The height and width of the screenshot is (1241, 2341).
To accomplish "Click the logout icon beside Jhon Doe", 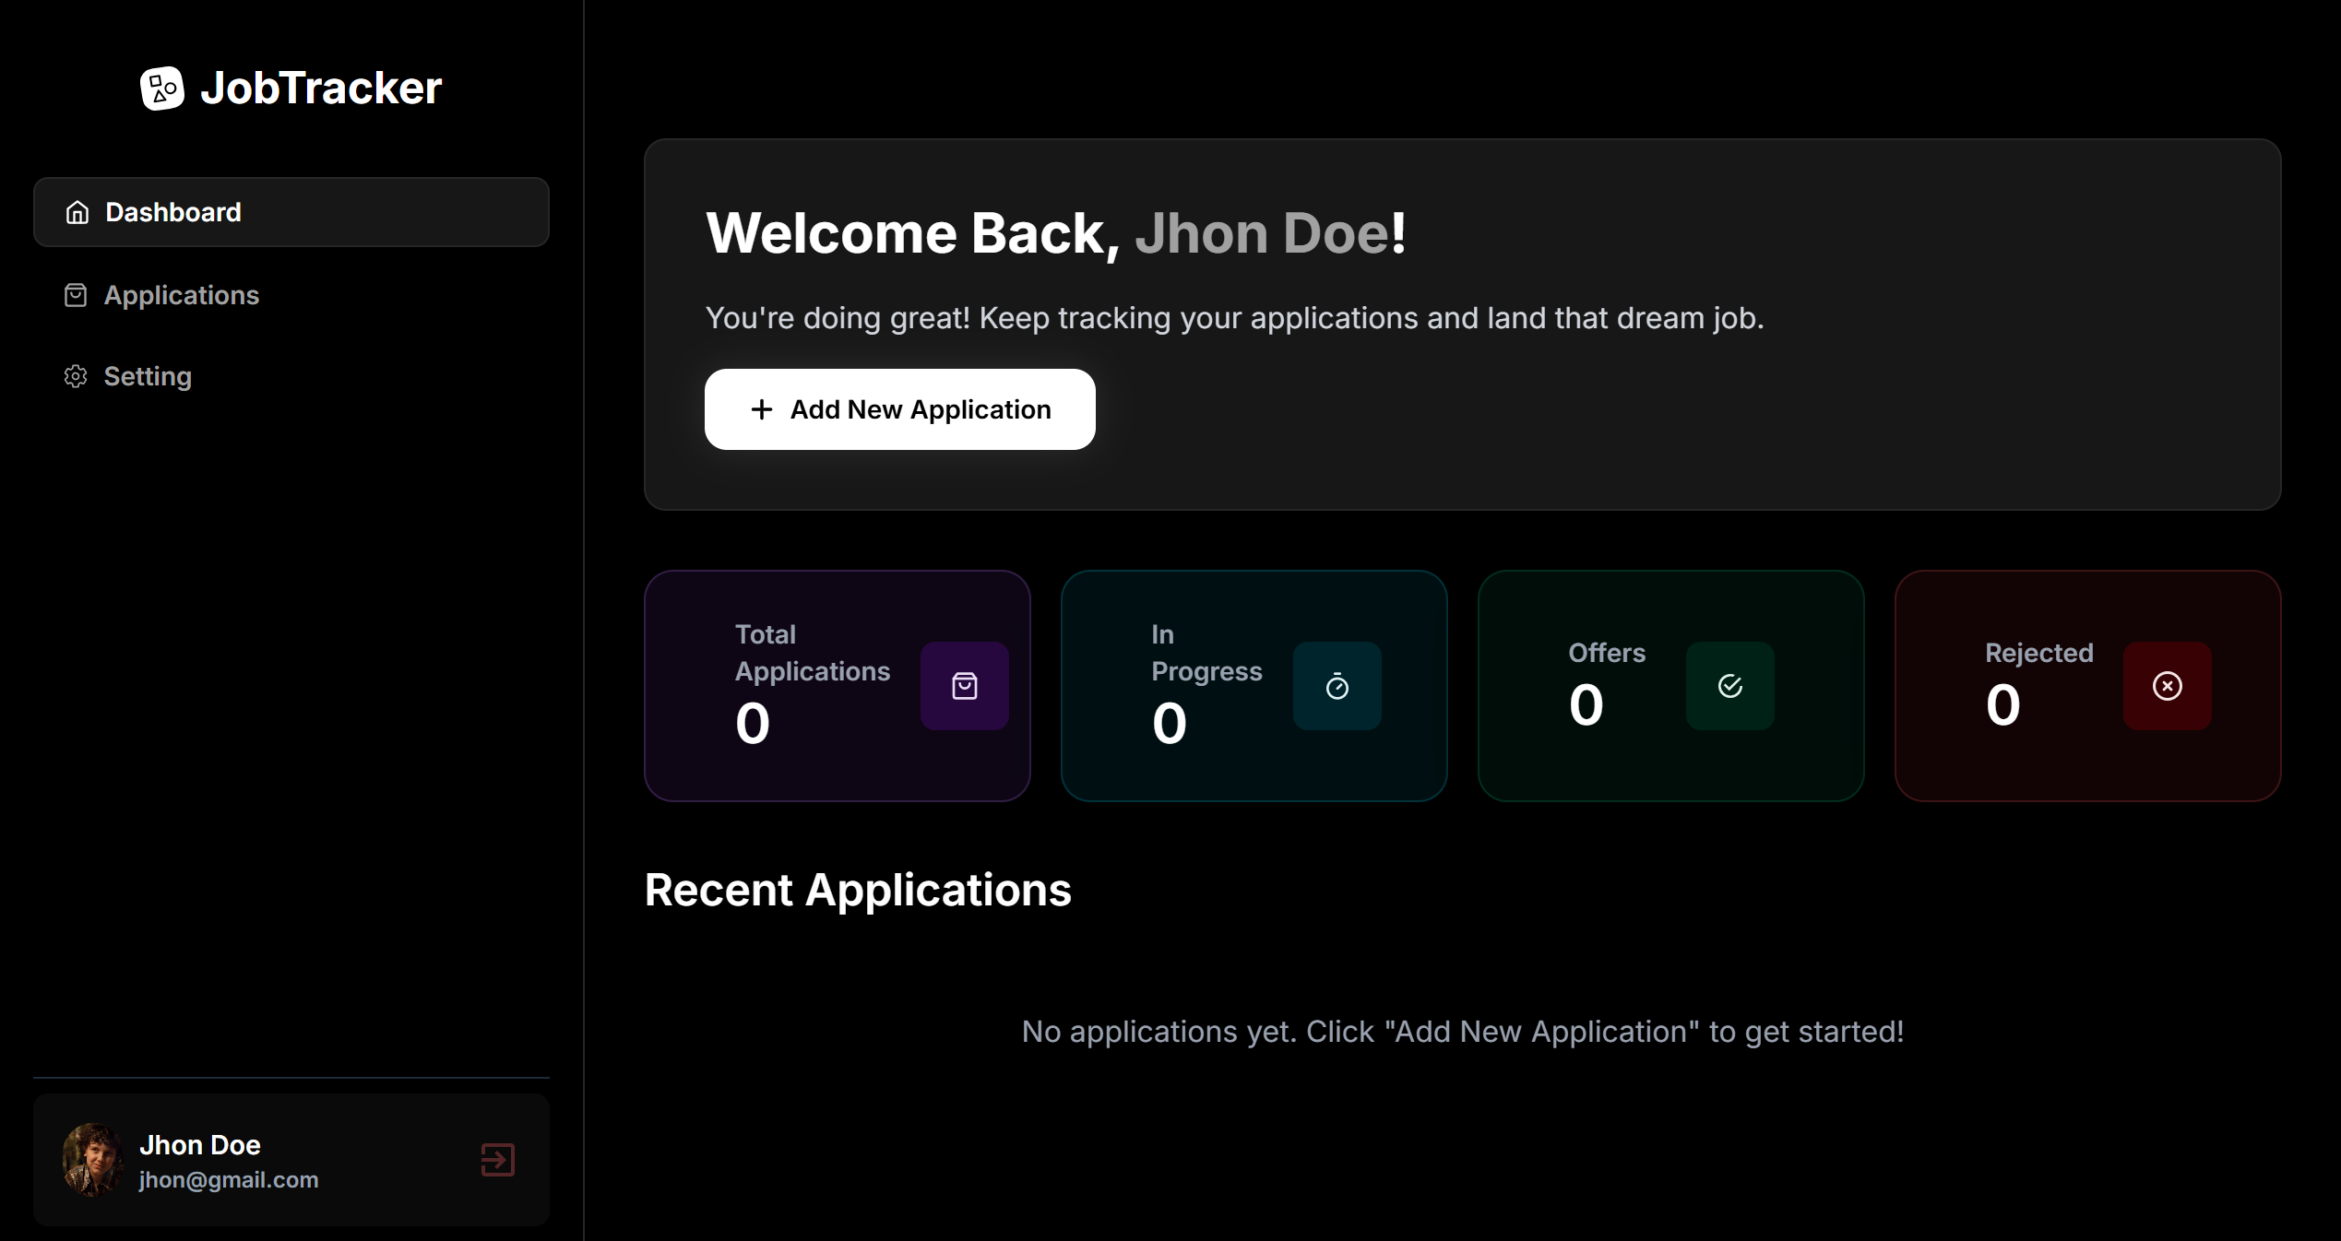I will pyautogui.click(x=497, y=1159).
